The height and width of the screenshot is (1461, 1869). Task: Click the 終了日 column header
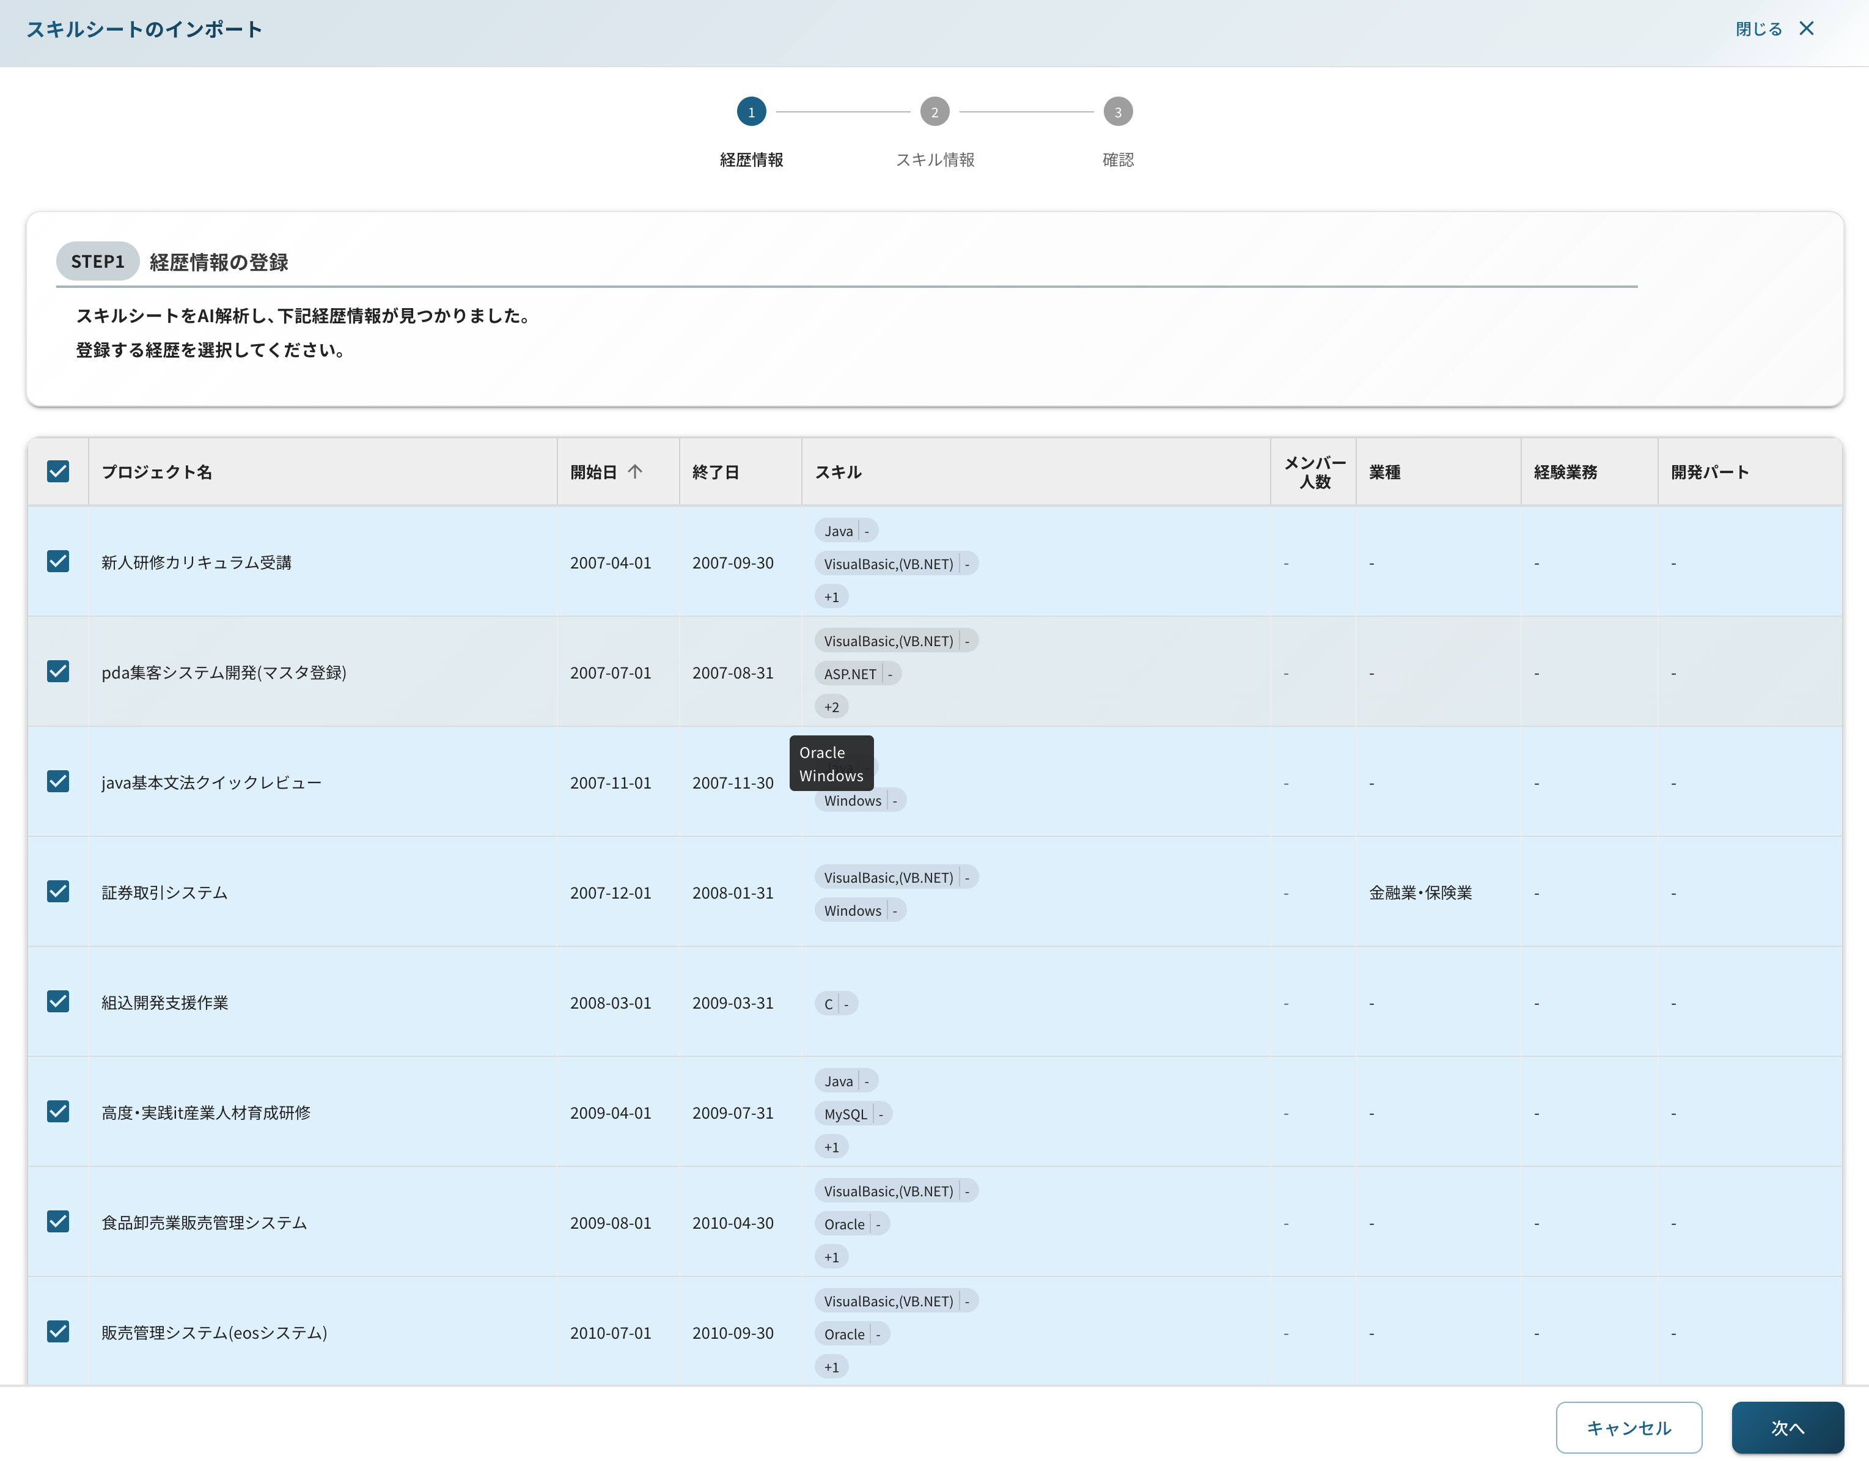[716, 471]
